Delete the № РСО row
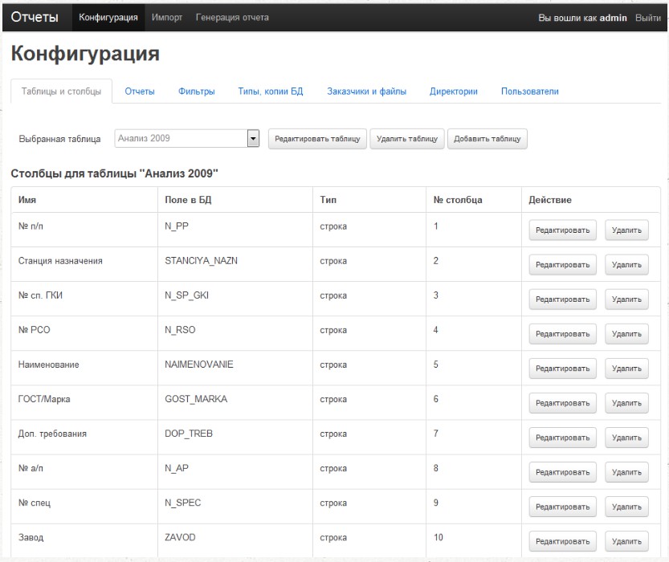This screenshot has width=669, height=562. point(626,334)
